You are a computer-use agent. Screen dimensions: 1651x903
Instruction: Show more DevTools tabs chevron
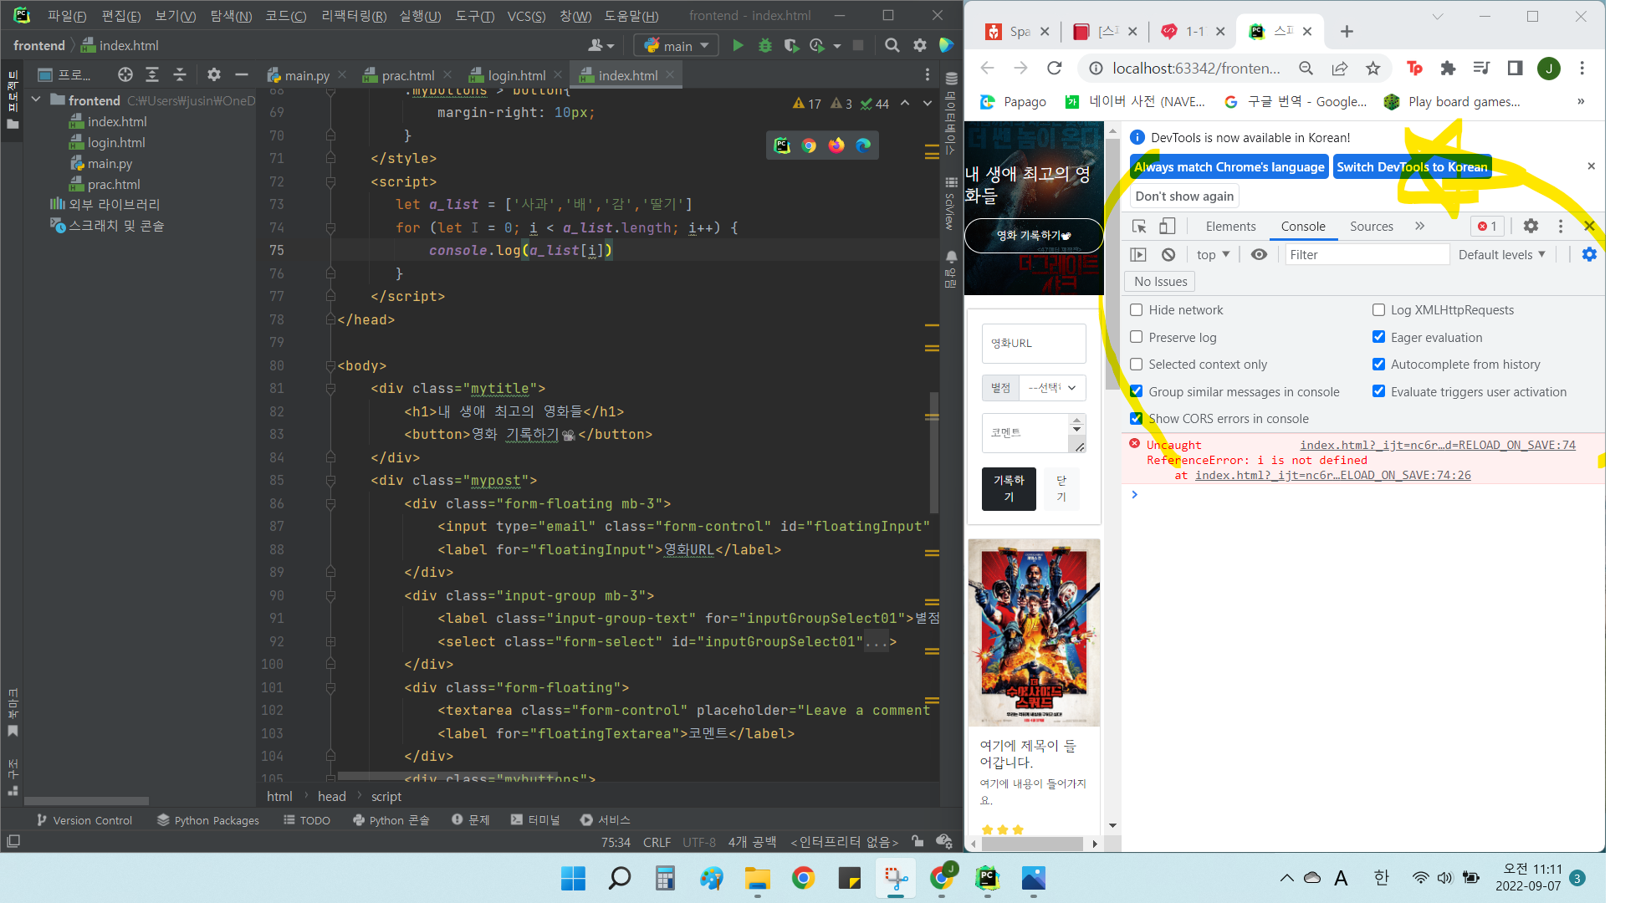coord(1419,226)
